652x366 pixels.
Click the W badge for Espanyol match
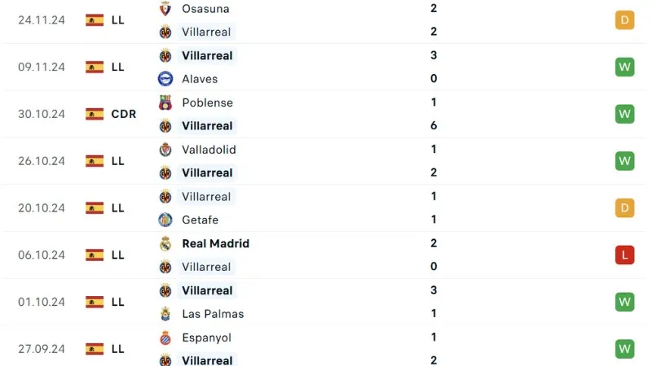click(624, 349)
